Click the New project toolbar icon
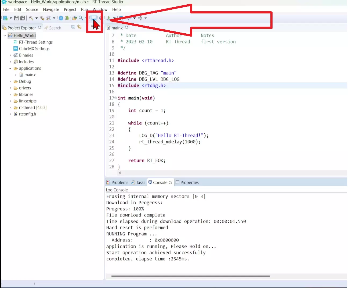 (5, 18)
